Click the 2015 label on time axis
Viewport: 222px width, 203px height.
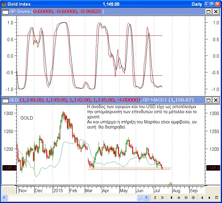point(58,191)
